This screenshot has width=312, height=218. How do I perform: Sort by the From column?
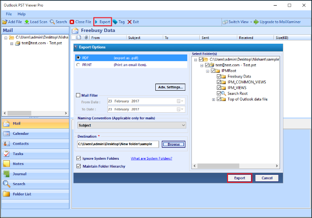point(108,38)
